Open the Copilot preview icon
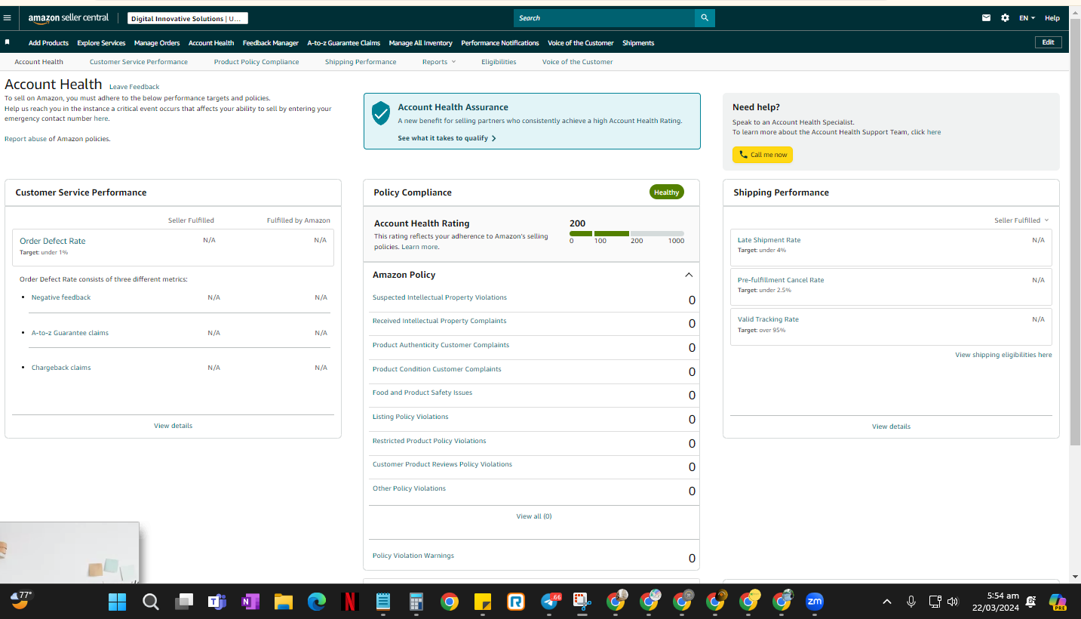The width and height of the screenshot is (1081, 619). click(x=1058, y=602)
